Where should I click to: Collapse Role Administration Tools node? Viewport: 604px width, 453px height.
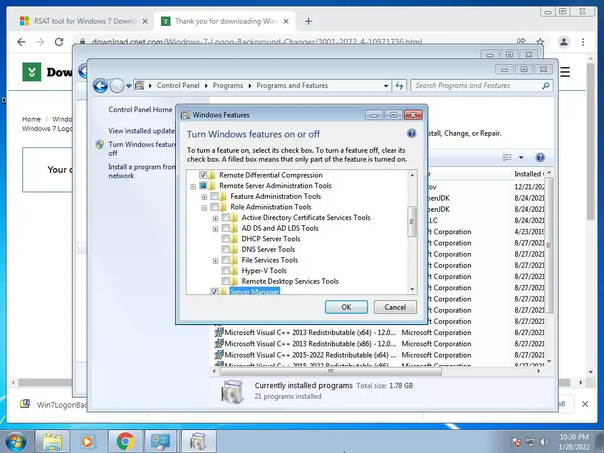(x=204, y=208)
